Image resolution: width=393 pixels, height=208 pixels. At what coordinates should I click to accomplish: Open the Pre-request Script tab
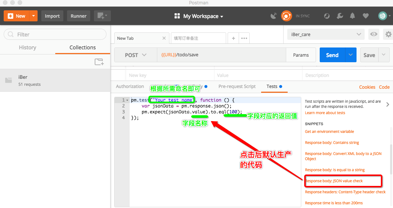pyautogui.click(x=237, y=86)
